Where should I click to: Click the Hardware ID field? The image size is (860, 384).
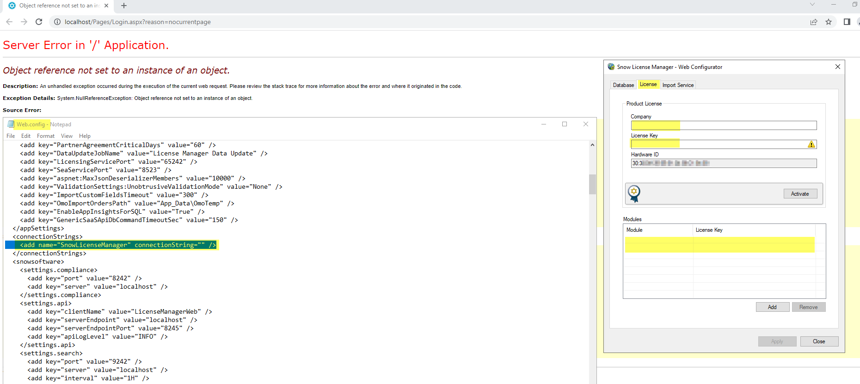point(724,163)
